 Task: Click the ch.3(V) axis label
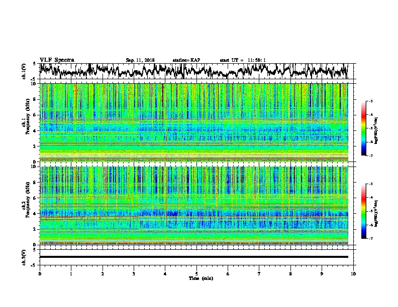24,257
